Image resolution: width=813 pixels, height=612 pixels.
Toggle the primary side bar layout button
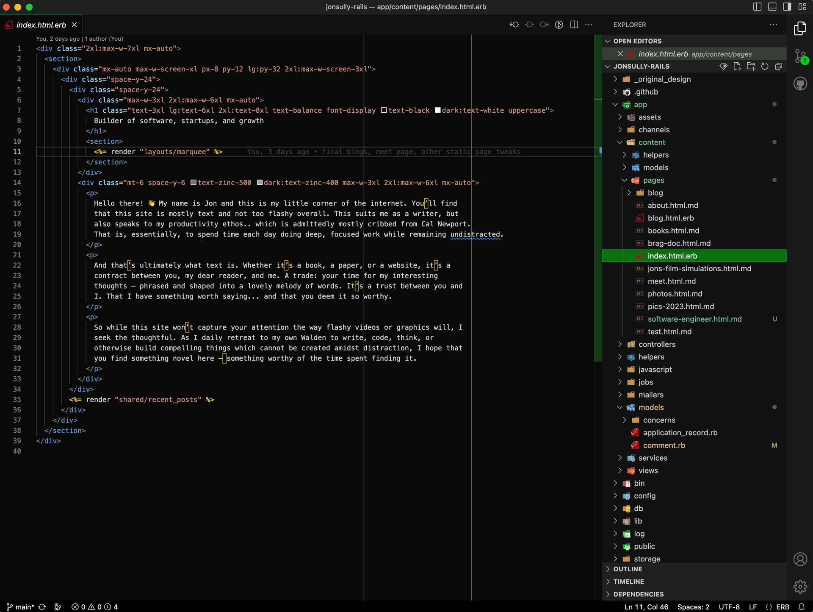click(x=757, y=7)
